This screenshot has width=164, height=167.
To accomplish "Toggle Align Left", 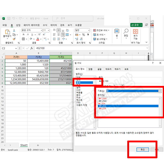I will tap(54, 35).
